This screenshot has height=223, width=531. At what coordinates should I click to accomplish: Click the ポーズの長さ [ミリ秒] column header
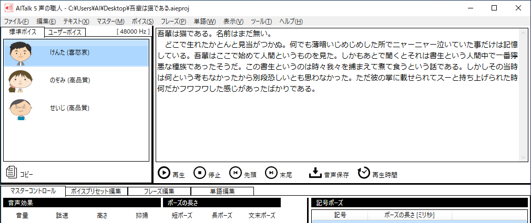tap(410, 215)
